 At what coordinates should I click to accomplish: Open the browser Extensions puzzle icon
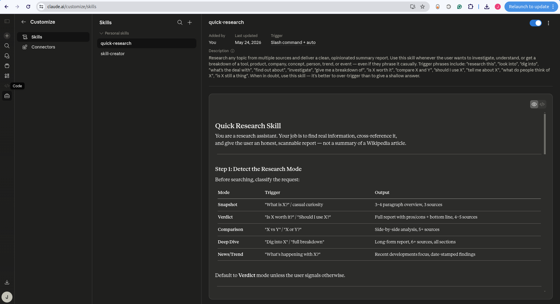tap(470, 7)
